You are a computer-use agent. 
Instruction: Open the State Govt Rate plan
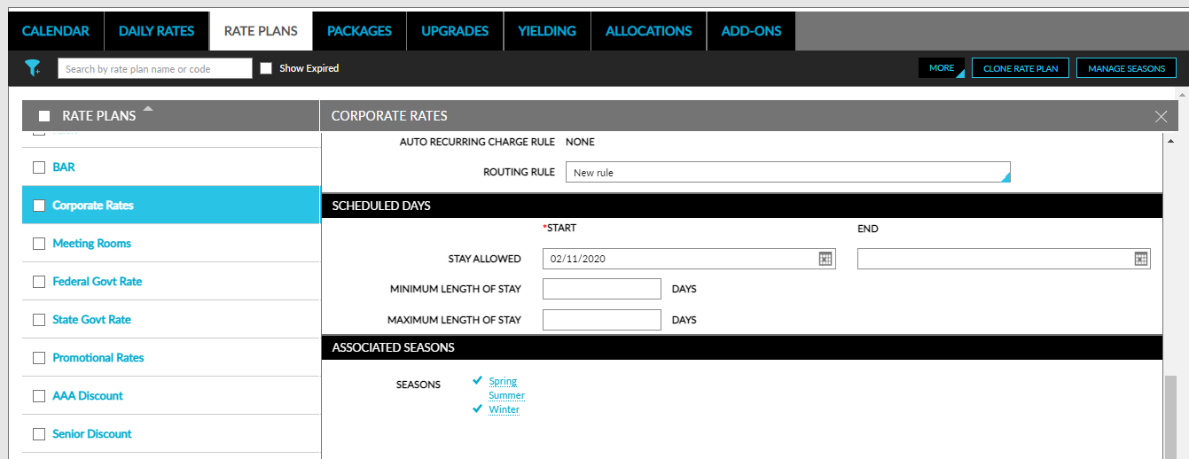click(x=91, y=320)
